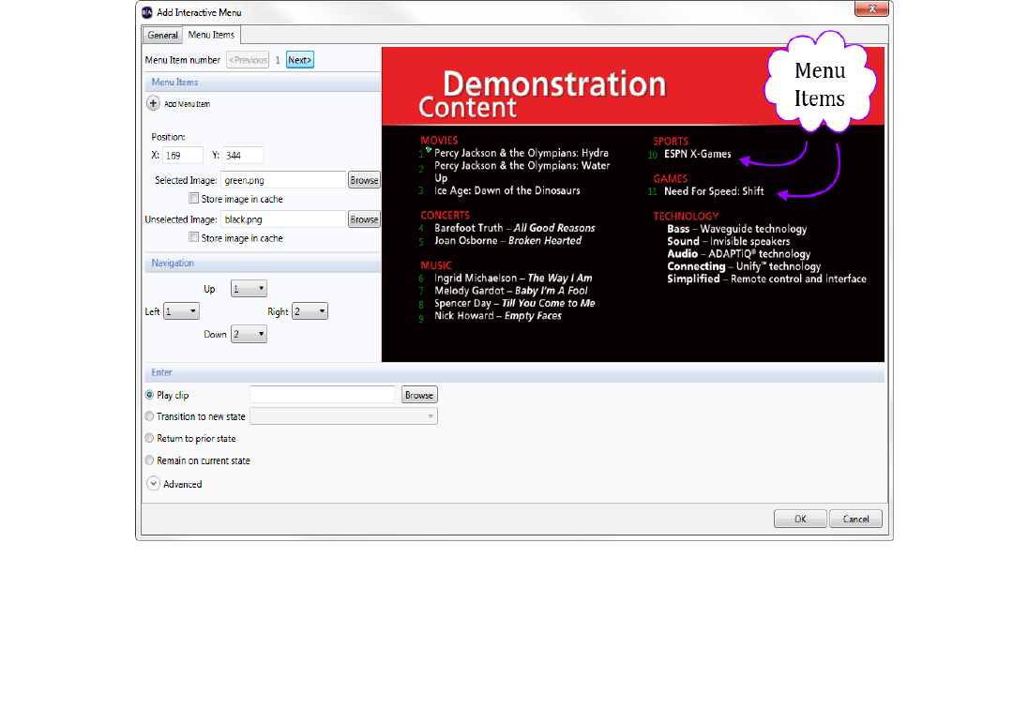1013x724 pixels.
Task: Click the Selected Image filename field
Action: [283, 180]
